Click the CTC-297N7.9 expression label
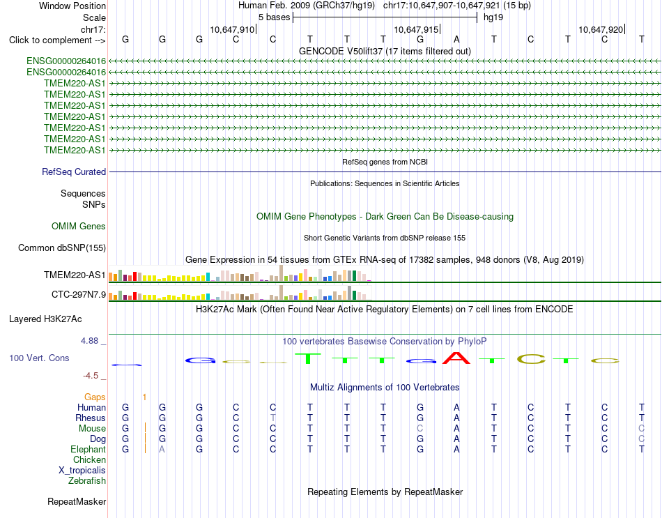The image size is (662, 518). (x=79, y=294)
